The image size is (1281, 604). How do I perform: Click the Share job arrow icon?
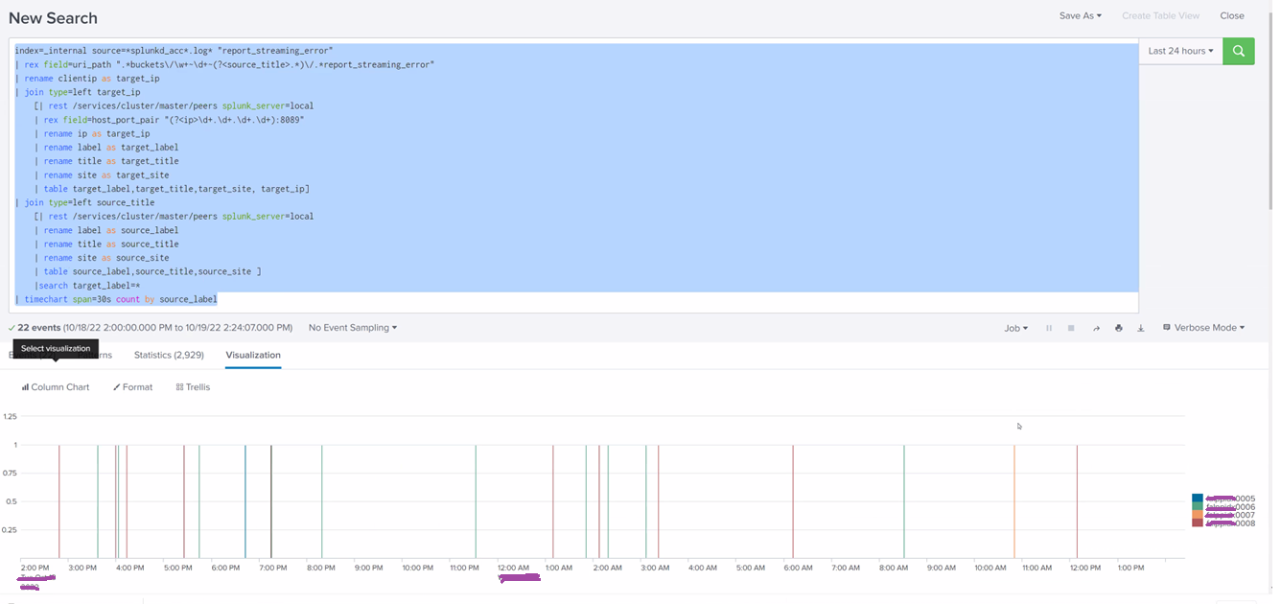point(1096,328)
